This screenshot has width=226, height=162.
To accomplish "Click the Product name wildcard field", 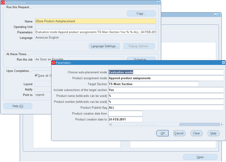I will point(166,96).
